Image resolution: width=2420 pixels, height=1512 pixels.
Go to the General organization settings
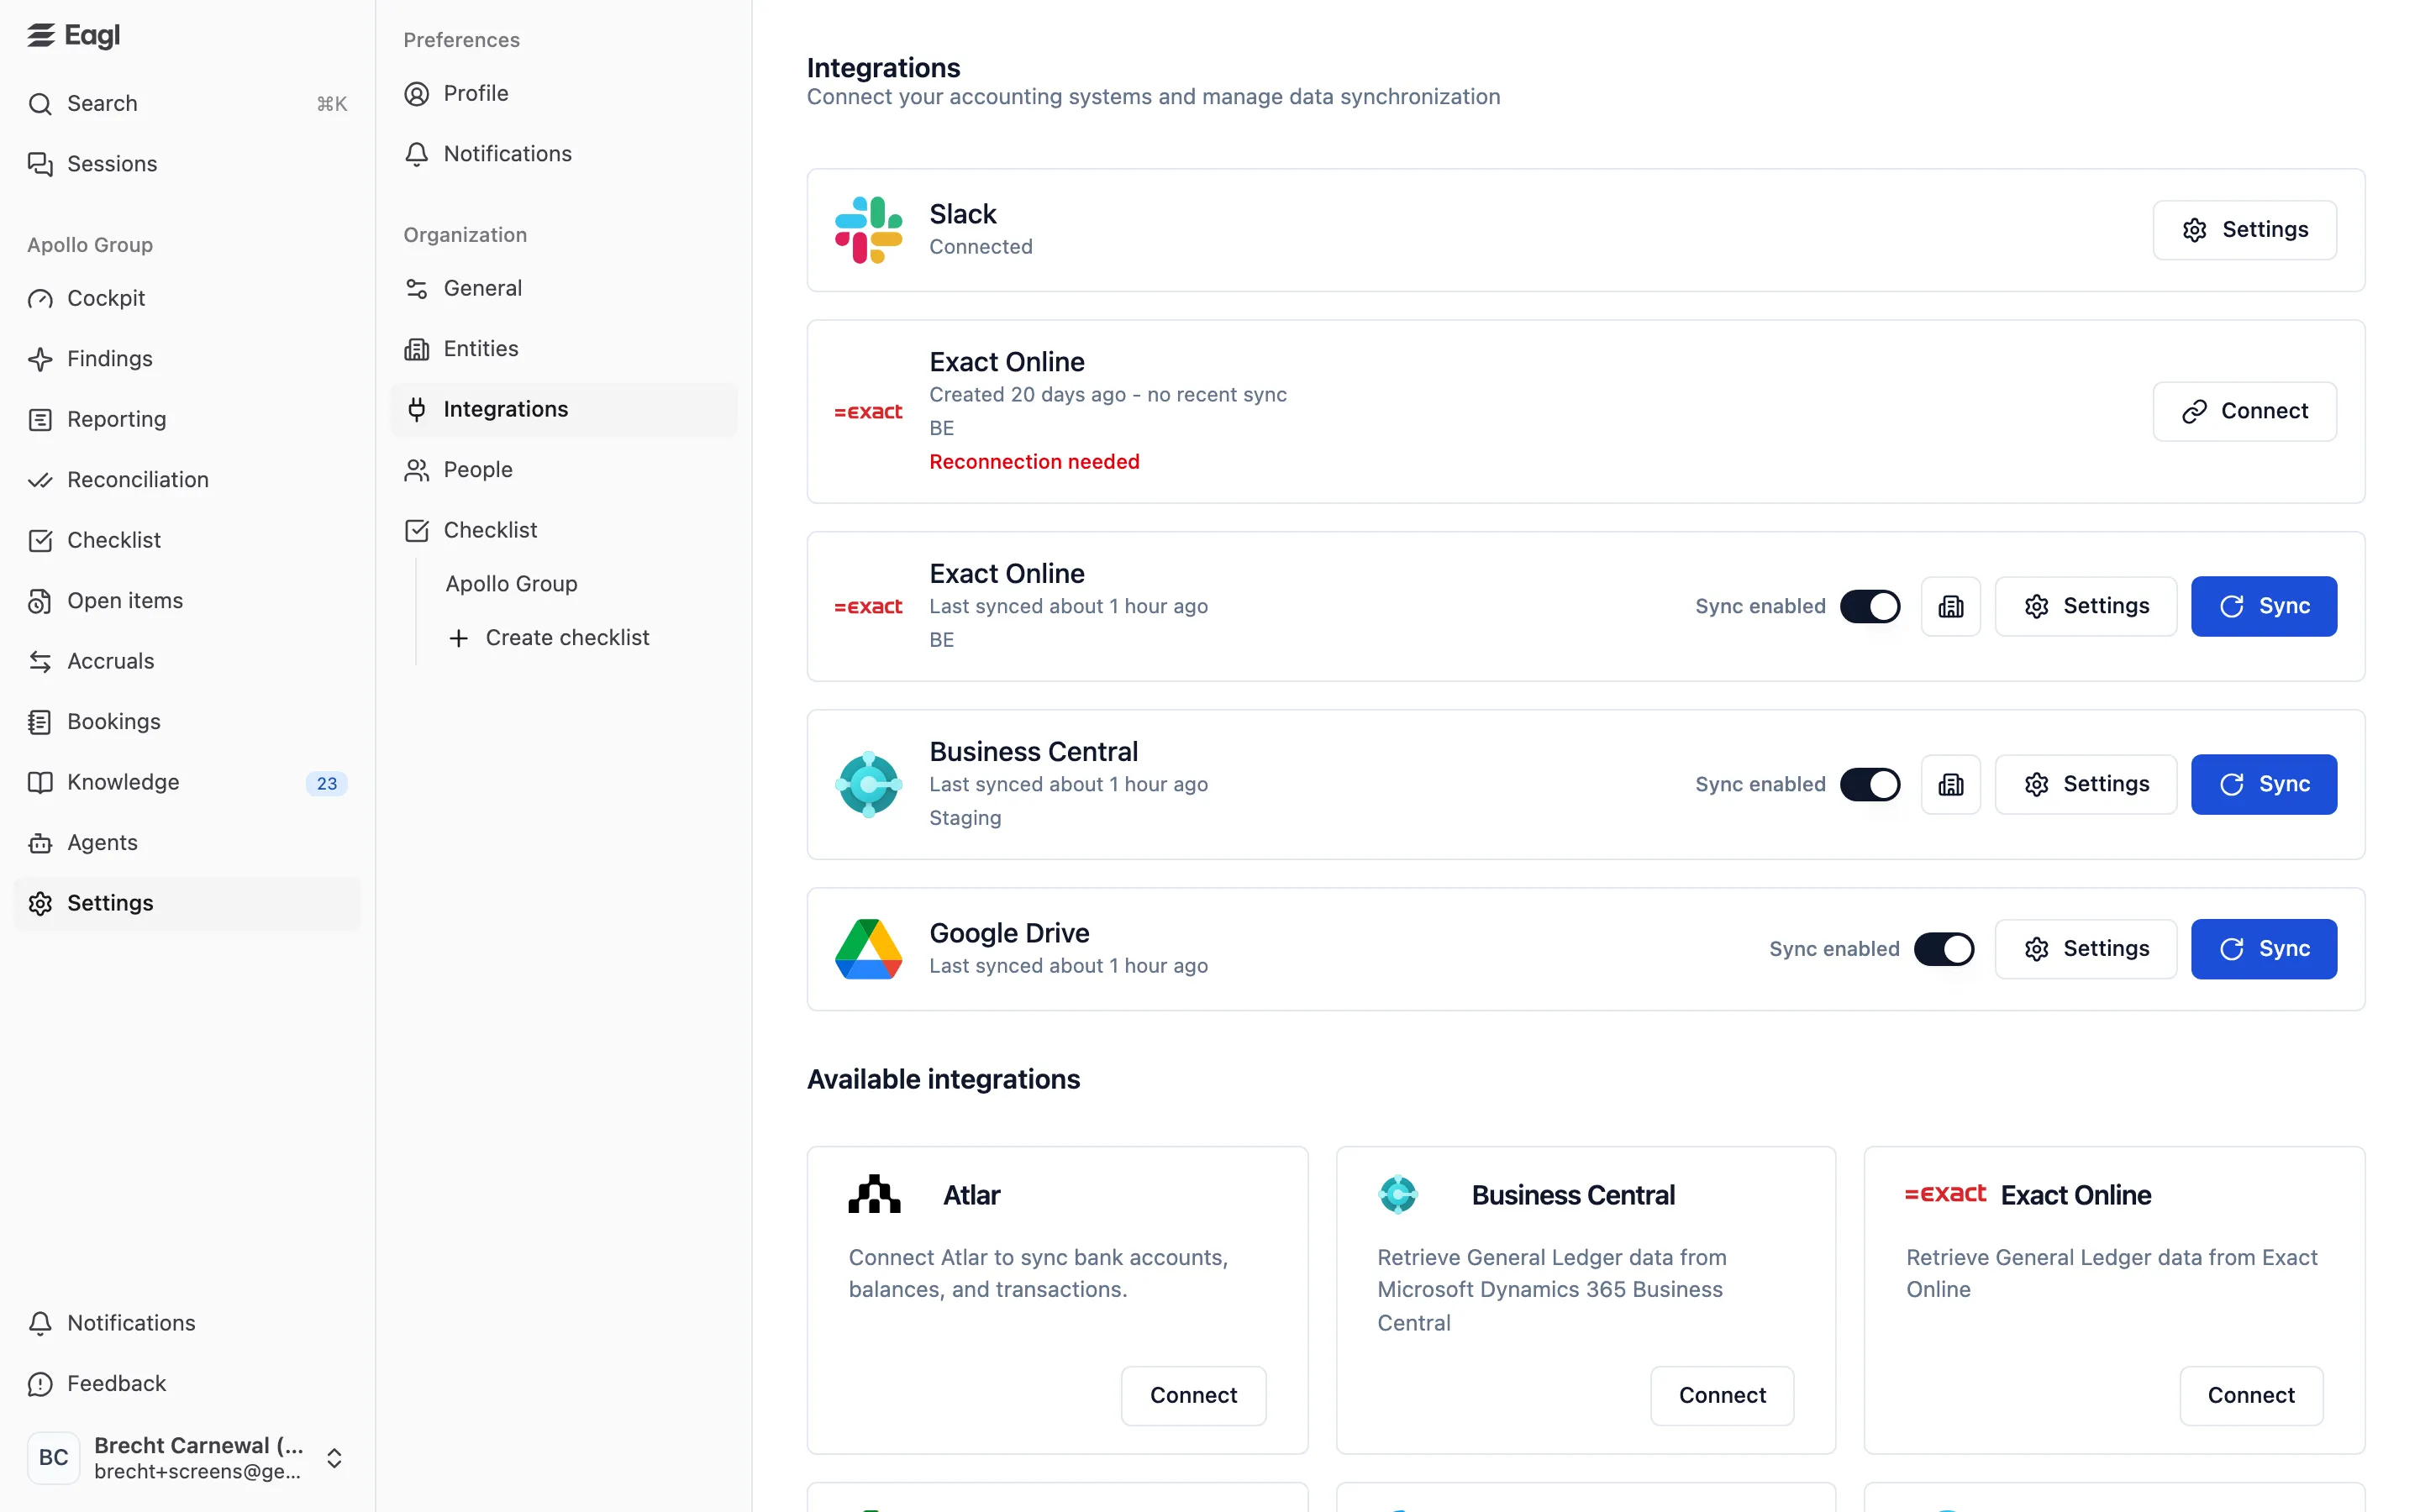[563, 289]
